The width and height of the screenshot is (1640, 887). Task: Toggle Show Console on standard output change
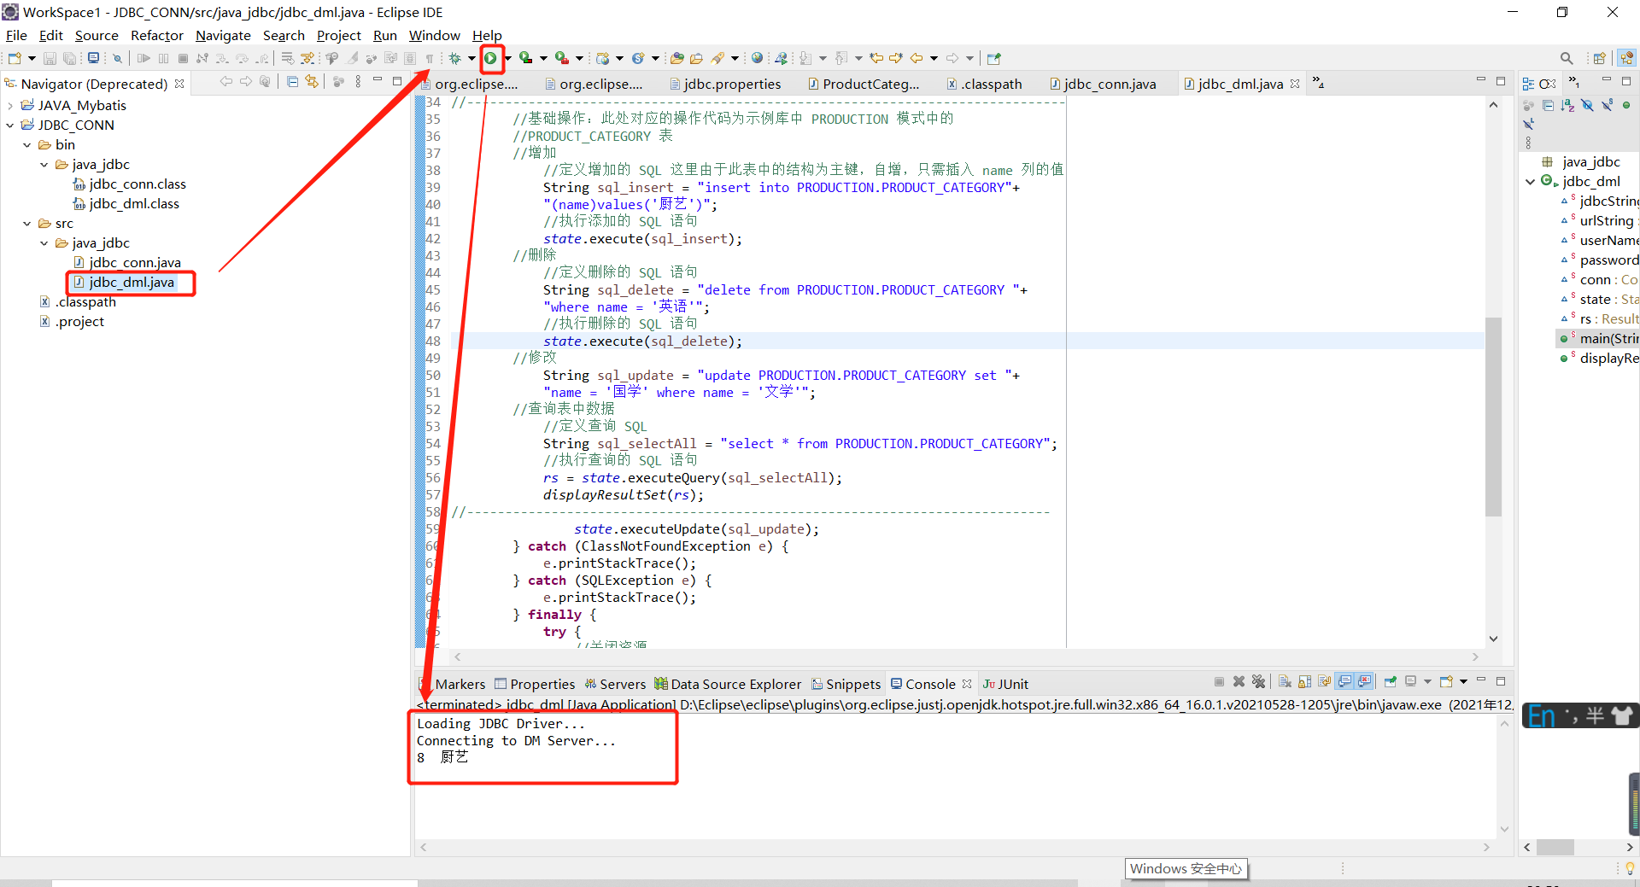point(1344,682)
